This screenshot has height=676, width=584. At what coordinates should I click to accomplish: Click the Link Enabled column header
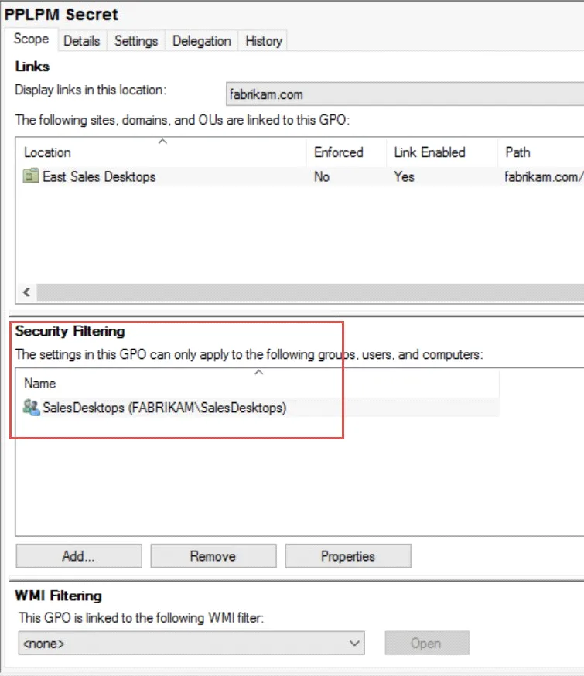tap(429, 152)
